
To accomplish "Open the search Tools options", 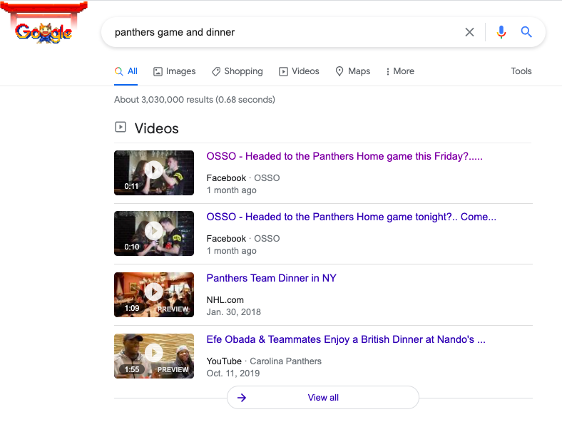I will [x=521, y=71].
